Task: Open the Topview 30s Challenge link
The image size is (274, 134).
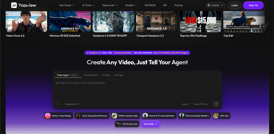Action: [x=193, y=36]
